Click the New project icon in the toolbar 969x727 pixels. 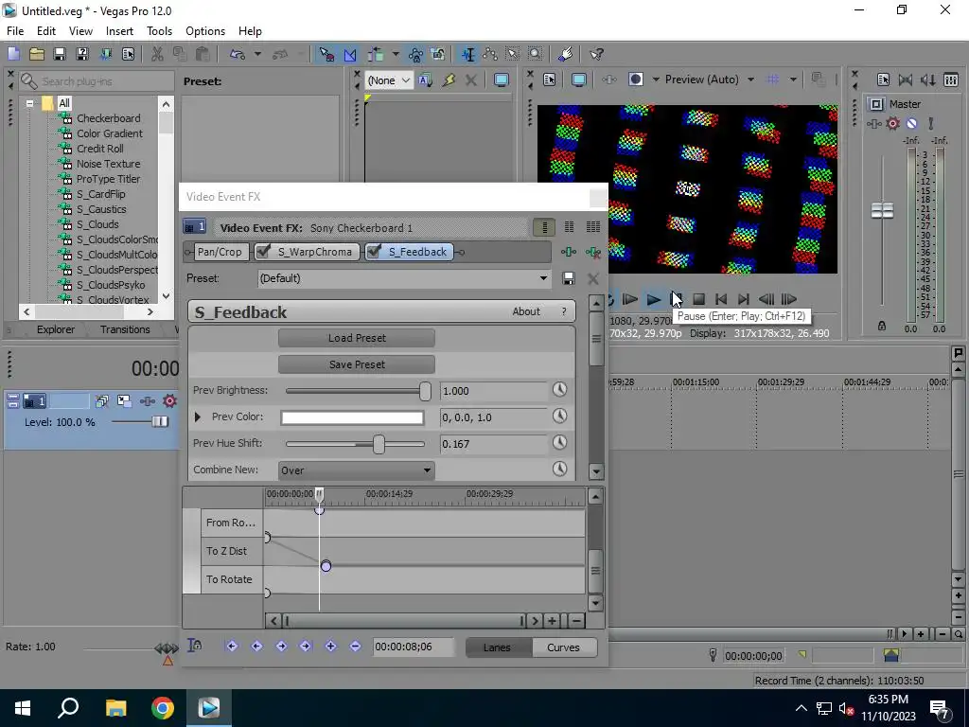13,54
